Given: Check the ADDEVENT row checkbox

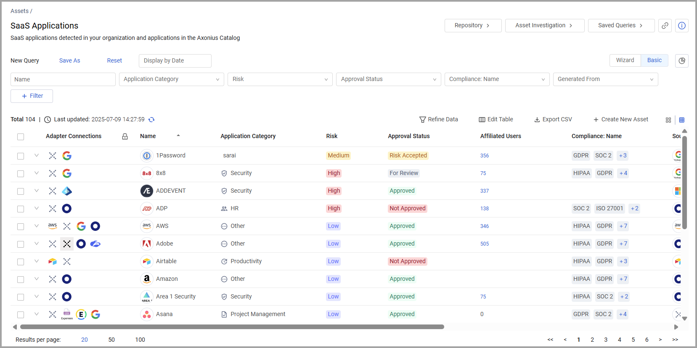Looking at the screenshot, I should pyautogui.click(x=21, y=191).
